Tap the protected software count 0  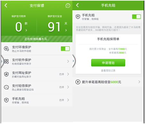pos(19,27)
